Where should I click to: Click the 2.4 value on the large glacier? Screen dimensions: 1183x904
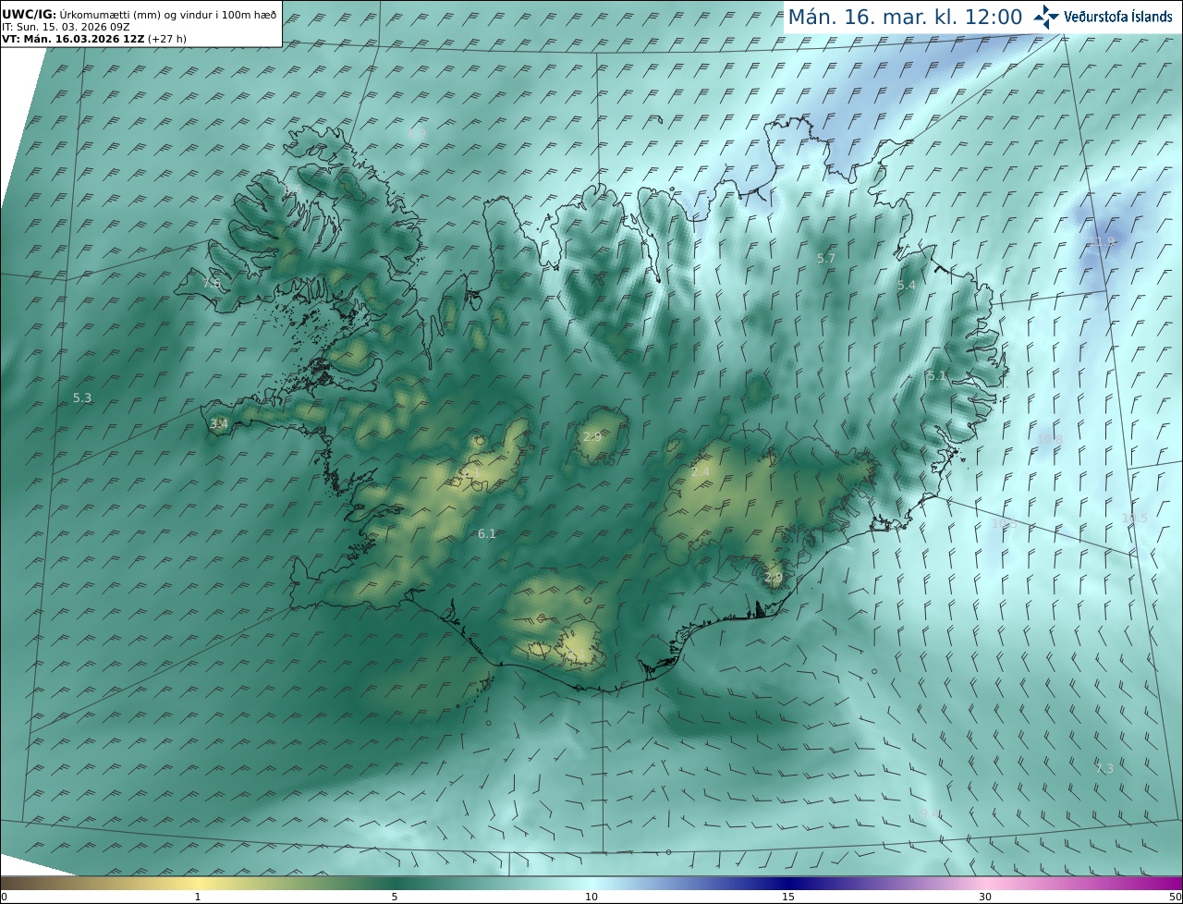tap(701, 471)
